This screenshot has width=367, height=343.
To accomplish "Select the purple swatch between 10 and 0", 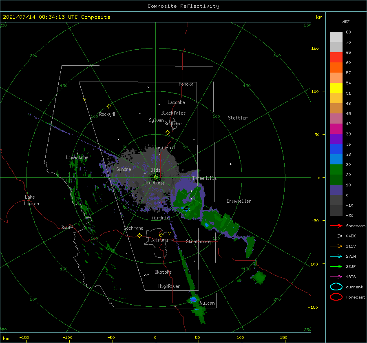I will pyautogui.click(x=336, y=190).
